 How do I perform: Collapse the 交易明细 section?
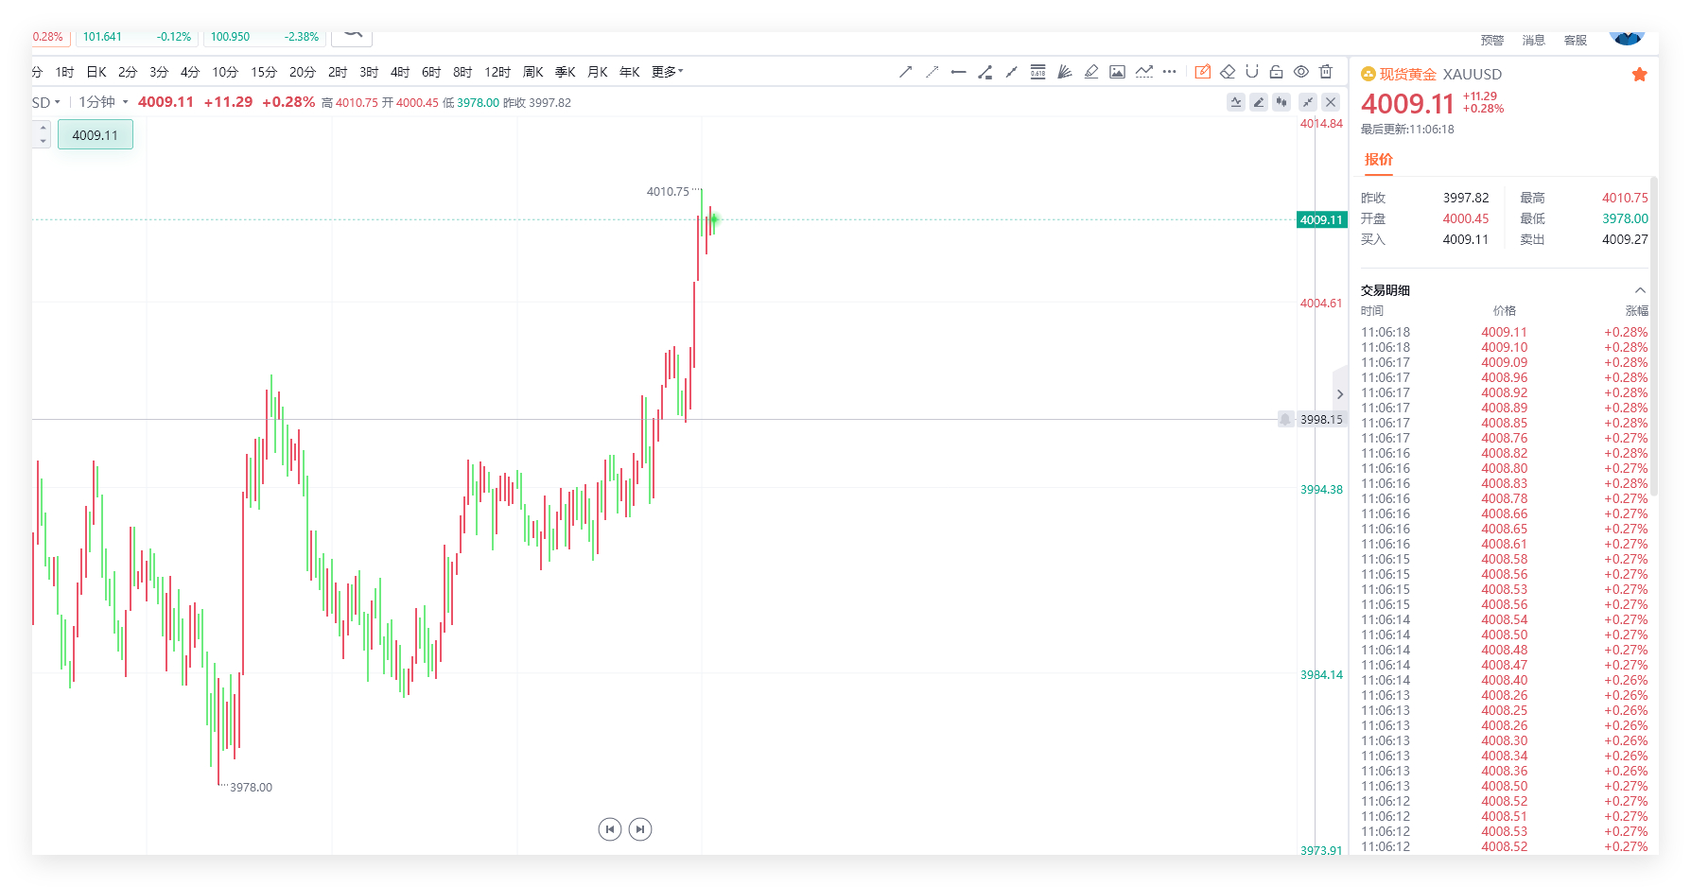(x=1640, y=290)
